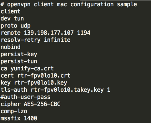Click the 'comp-lzo' line
Screen dimensions: 151x123
(14, 111)
